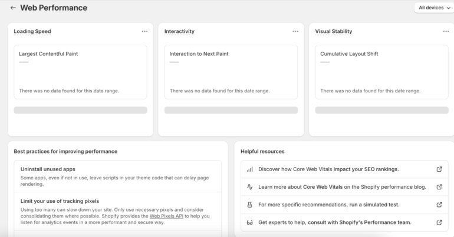Screen dimensions: 454x237
Task: Open Visual Stability card three-dot menu
Action: point(446,32)
